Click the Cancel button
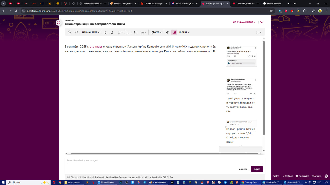This screenshot has width=330, height=185. (243, 169)
